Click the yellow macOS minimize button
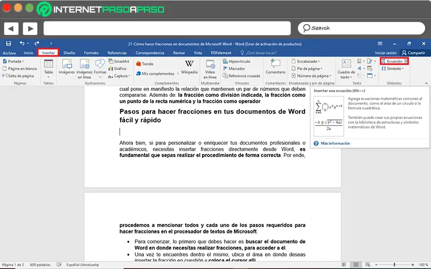Viewport: 431px width, 269px height. click(x=18, y=8)
